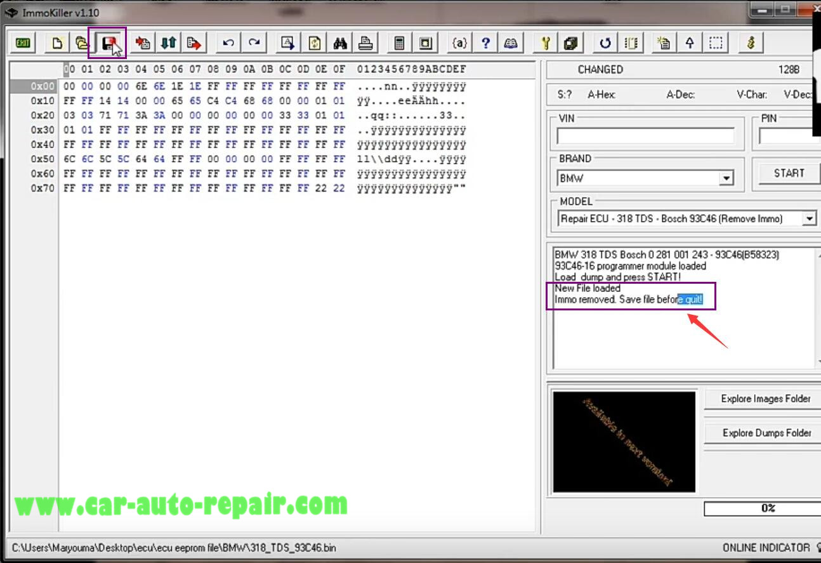This screenshot has width=821, height=563.
Task: Click the BMW 318 TDS Bosch log line
Action: point(667,255)
